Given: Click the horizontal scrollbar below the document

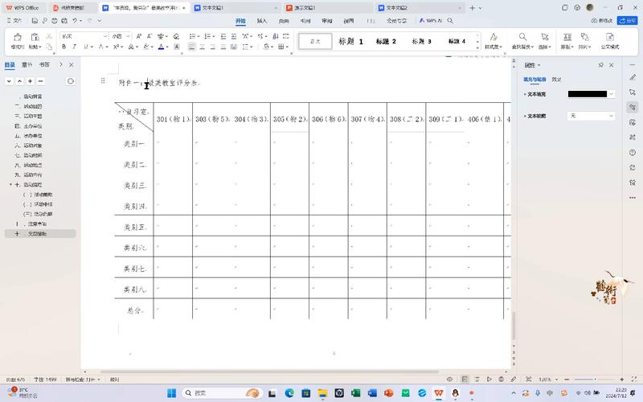Looking at the screenshot, I should pyautogui.click(x=269, y=371).
